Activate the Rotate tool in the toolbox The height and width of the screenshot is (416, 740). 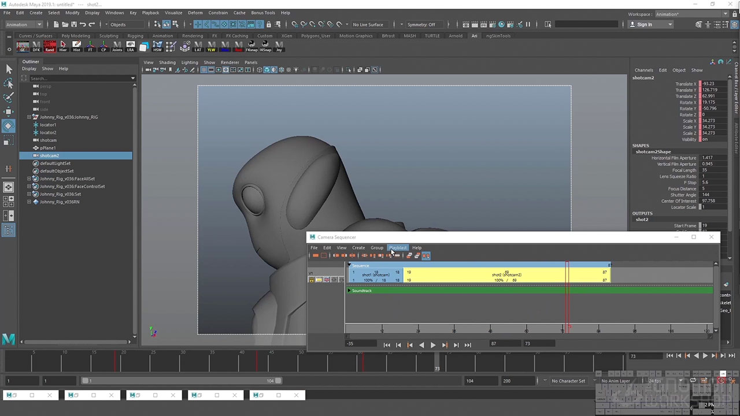coord(9,126)
